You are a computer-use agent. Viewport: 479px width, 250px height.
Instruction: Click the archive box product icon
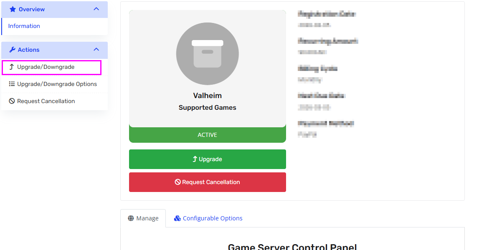[x=208, y=54]
